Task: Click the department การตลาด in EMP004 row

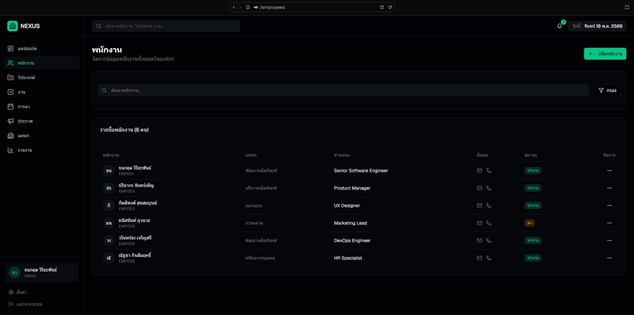Action: (254, 223)
